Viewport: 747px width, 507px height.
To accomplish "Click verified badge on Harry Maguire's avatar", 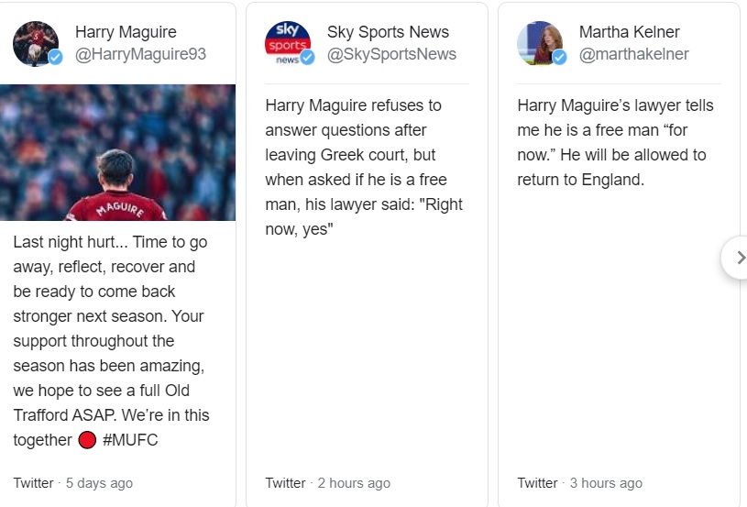I will (x=55, y=58).
